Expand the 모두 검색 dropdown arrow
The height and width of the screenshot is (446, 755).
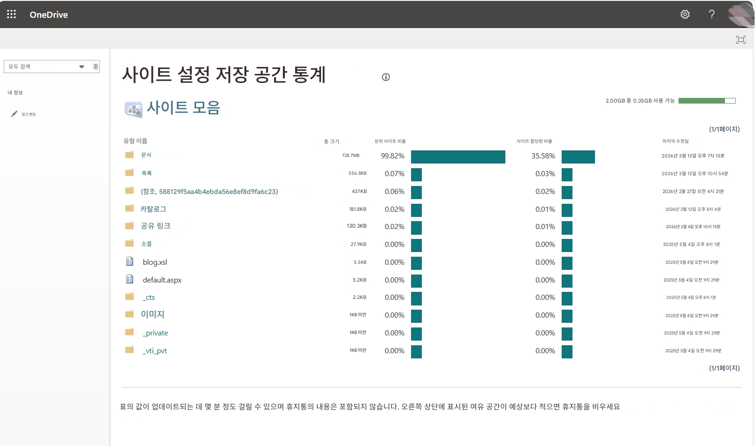(82, 67)
